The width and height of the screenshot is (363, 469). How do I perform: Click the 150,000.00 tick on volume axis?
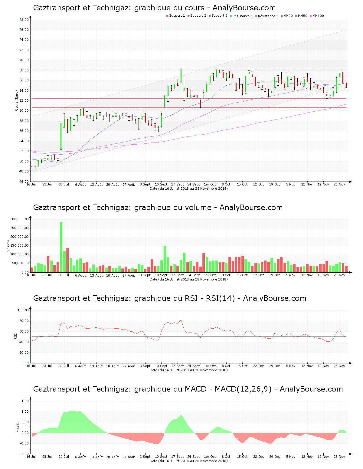tap(20, 246)
